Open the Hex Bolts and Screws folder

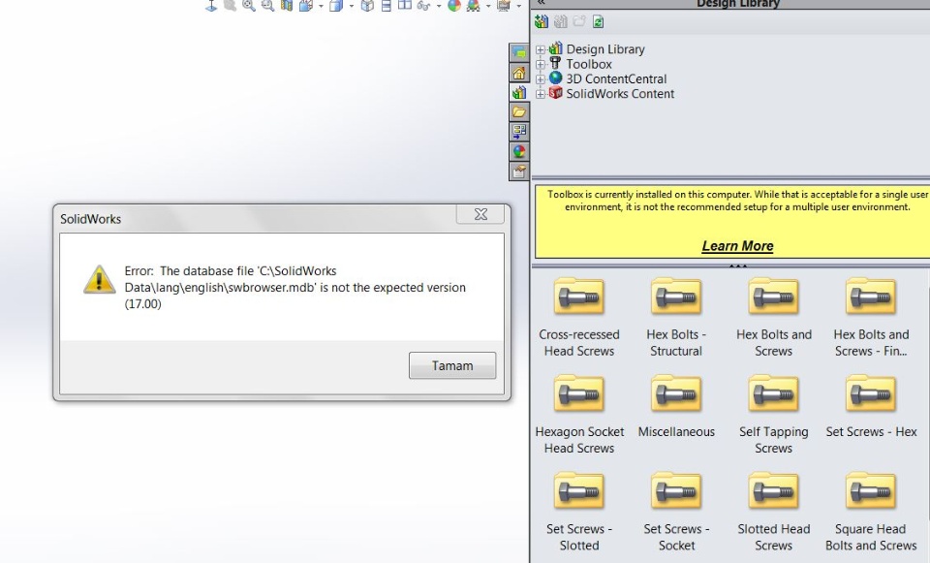pos(773,317)
